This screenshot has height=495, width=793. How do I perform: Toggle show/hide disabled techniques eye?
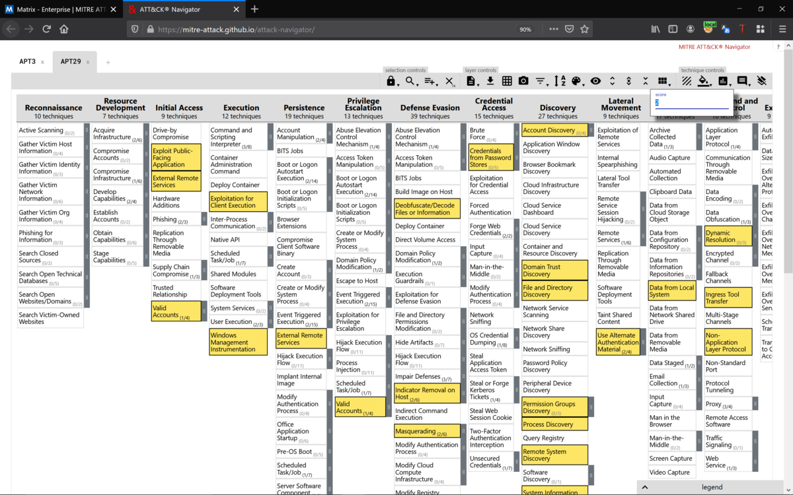click(x=595, y=81)
